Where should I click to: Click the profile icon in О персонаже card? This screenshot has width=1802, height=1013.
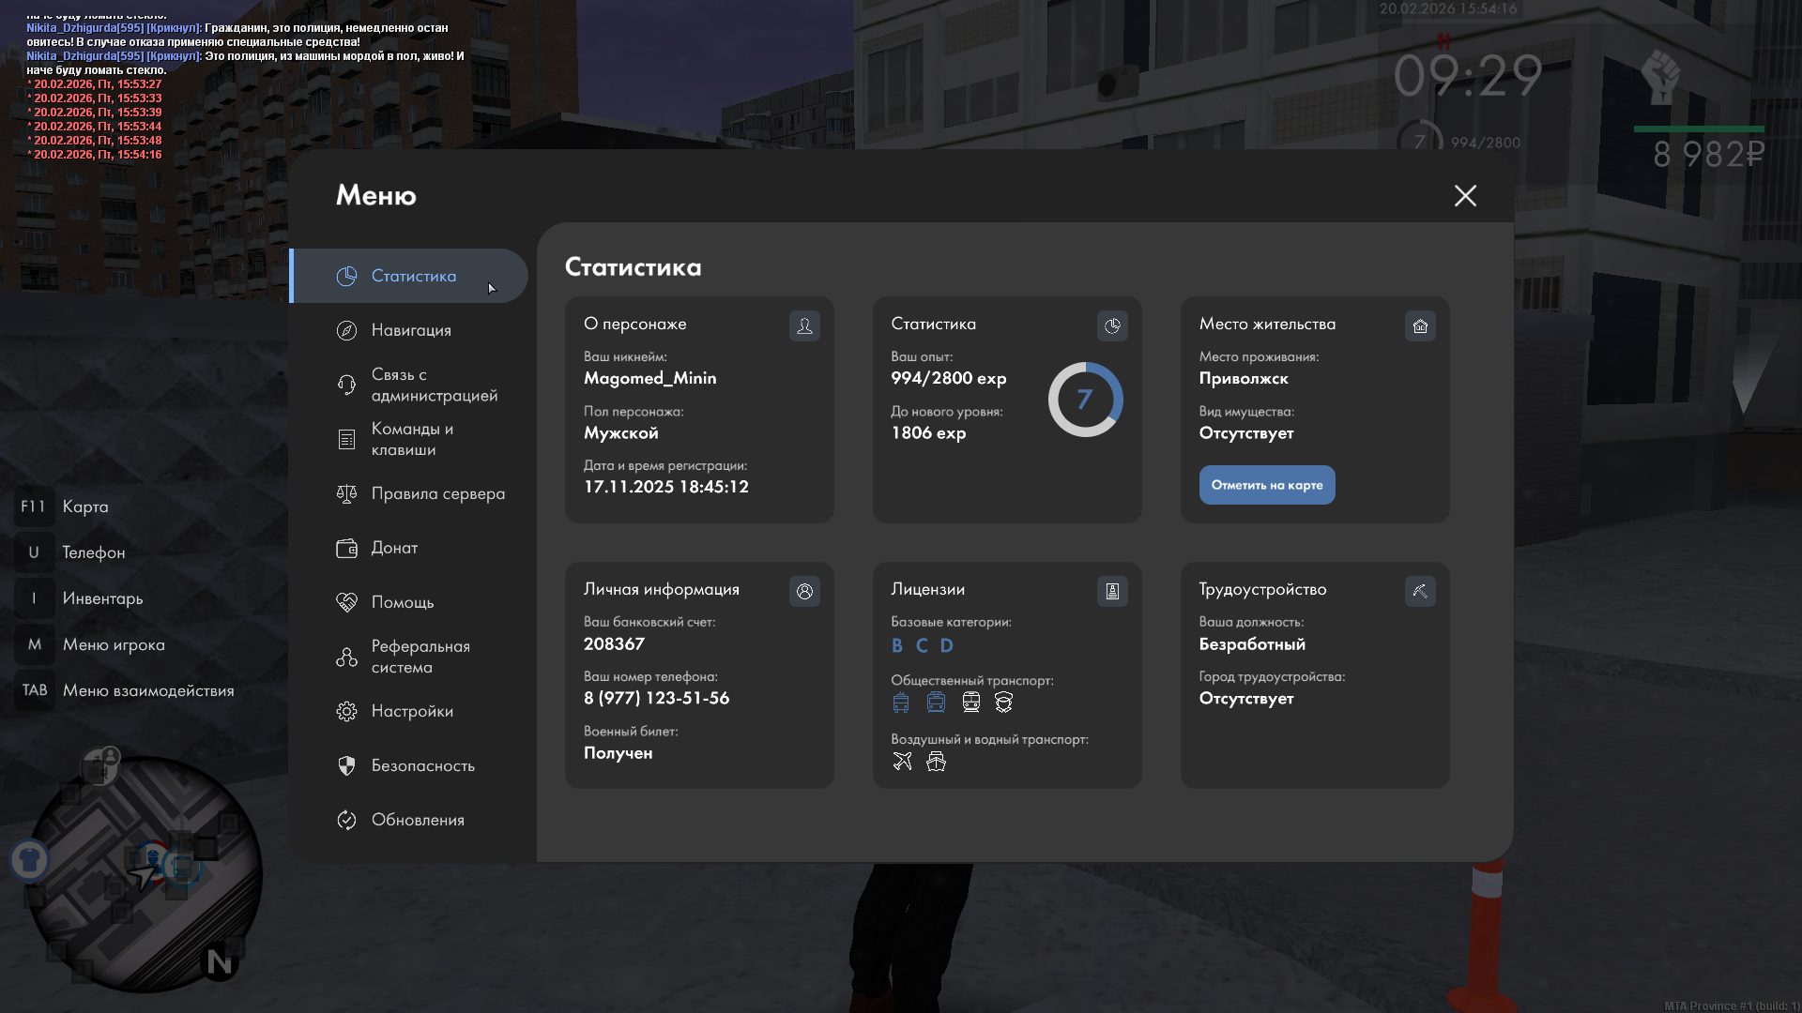(x=804, y=325)
